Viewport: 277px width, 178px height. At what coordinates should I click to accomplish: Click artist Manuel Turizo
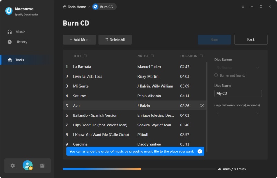point(149,67)
